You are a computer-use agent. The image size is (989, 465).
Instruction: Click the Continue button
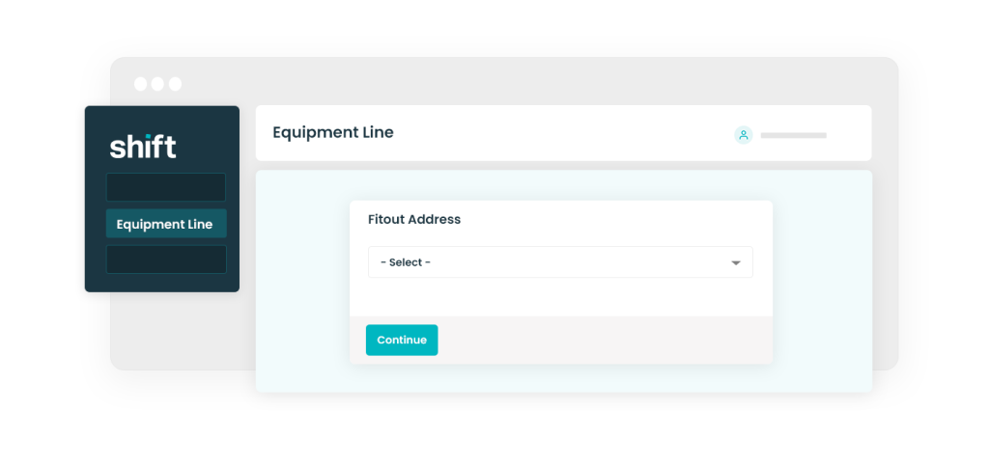click(402, 341)
